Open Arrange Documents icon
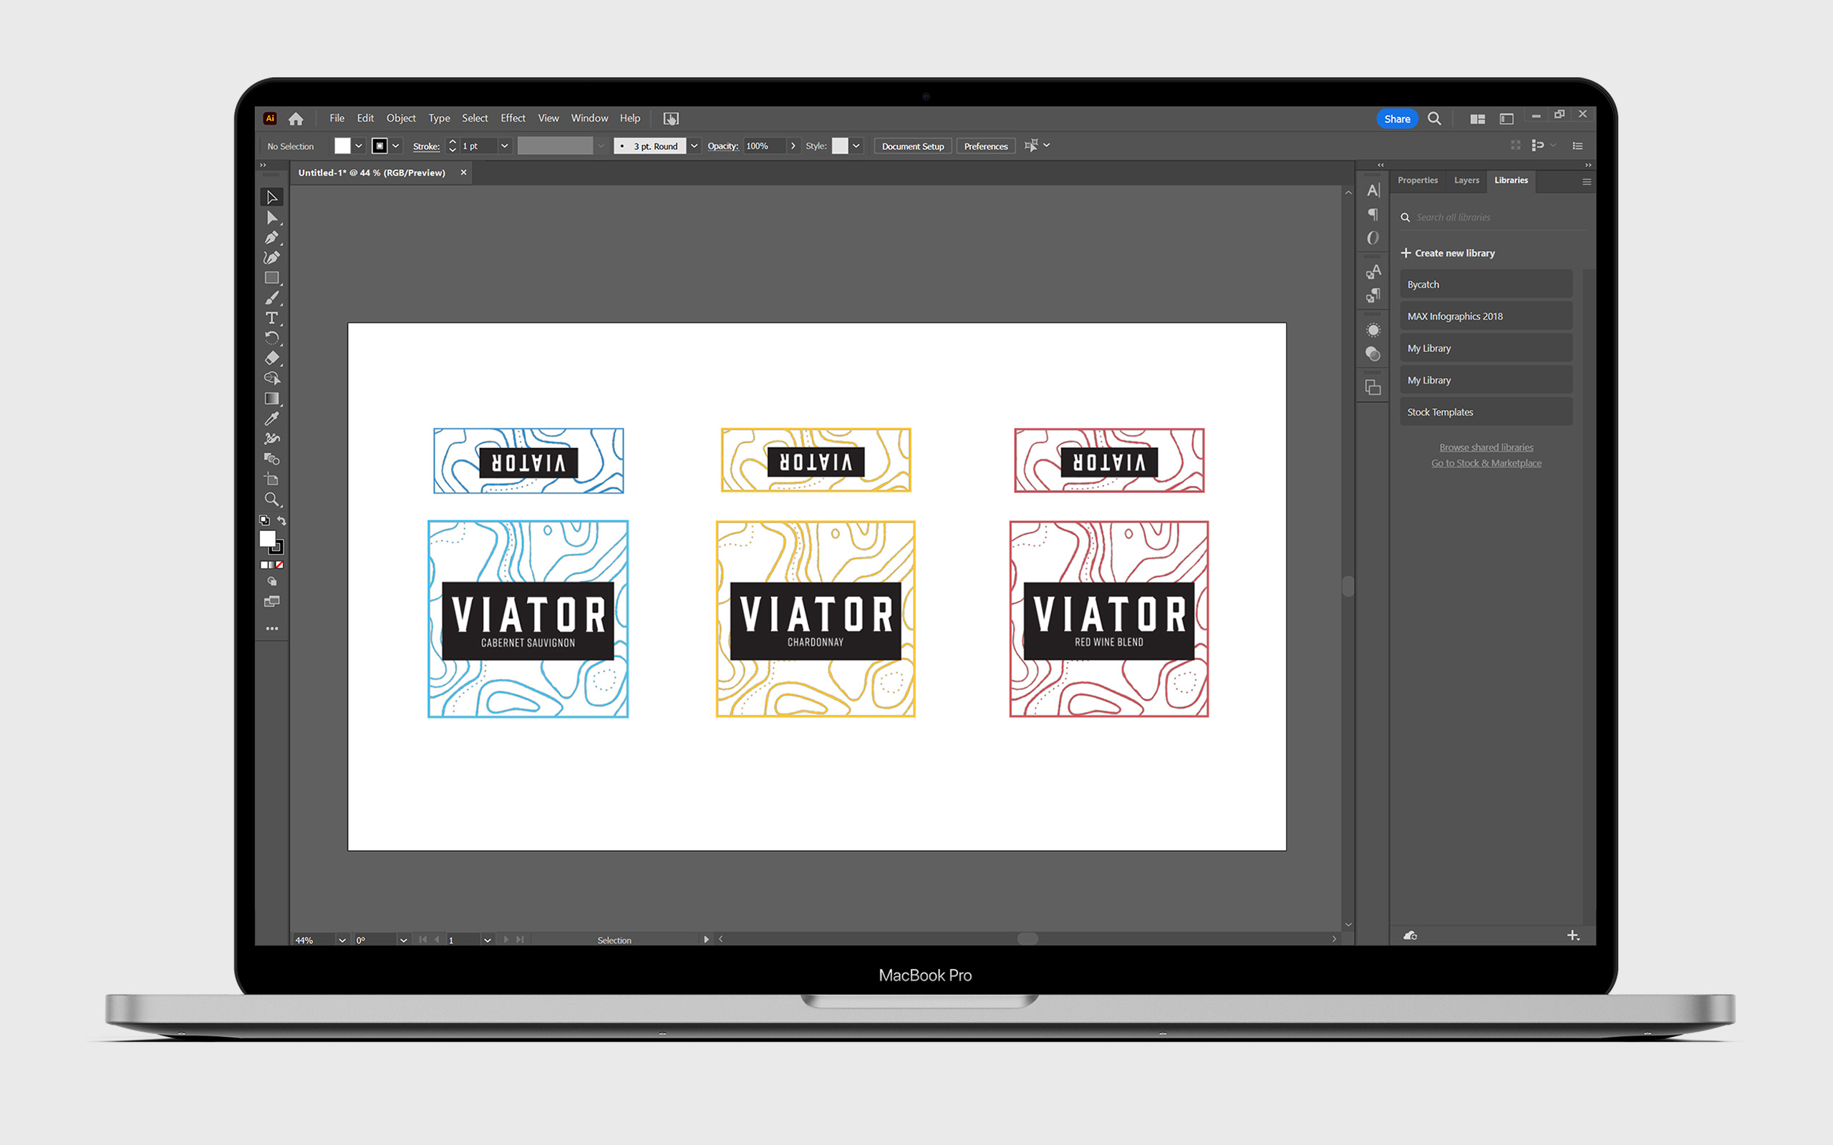1833x1145 pixels. pyautogui.click(x=1477, y=119)
